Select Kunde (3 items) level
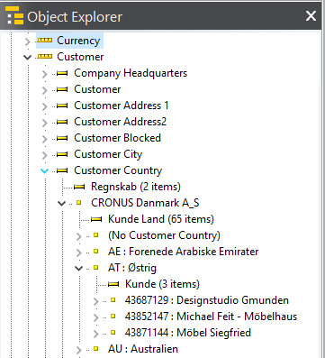Image resolution: width=325 pixels, height=358 pixels. pyautogui.click(x=162, y=284)
